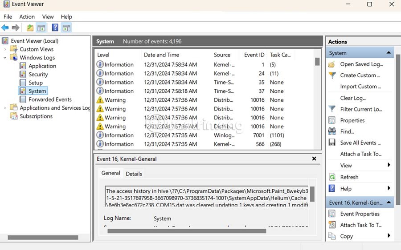Image resolution: width=401 pixels, height=250 pixels.
Task: Click the Save All Events floppy icon
Action: (x=332, y=142)
